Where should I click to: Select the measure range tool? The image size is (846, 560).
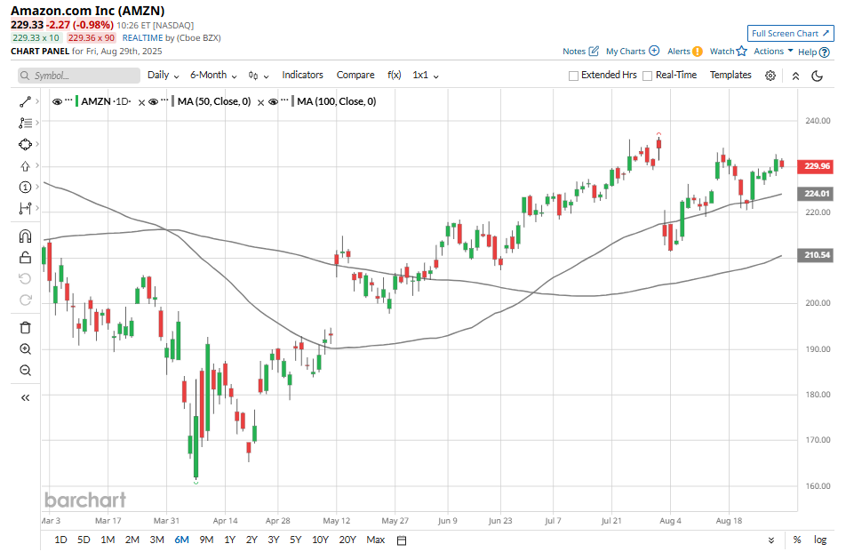tap(25, 208)
